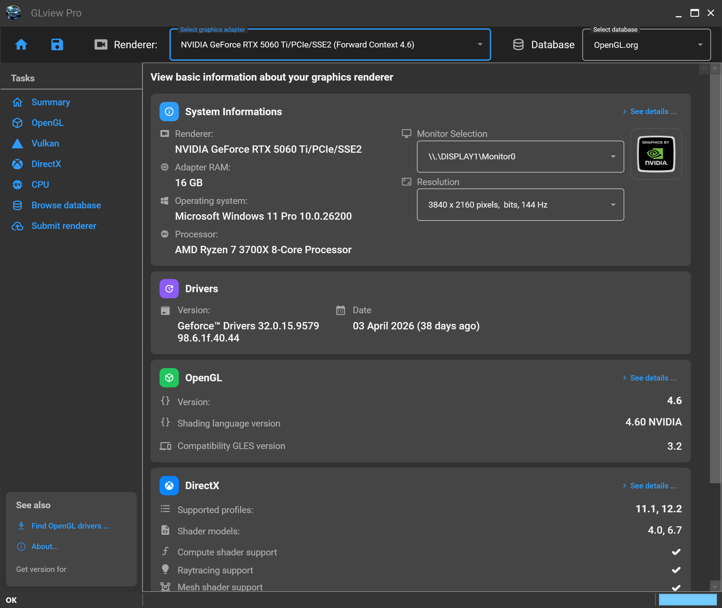The width and height of the screenshot is (722, 608).
Task: Click the Supported profiles list icon
Action: click(x=165, y=509)
